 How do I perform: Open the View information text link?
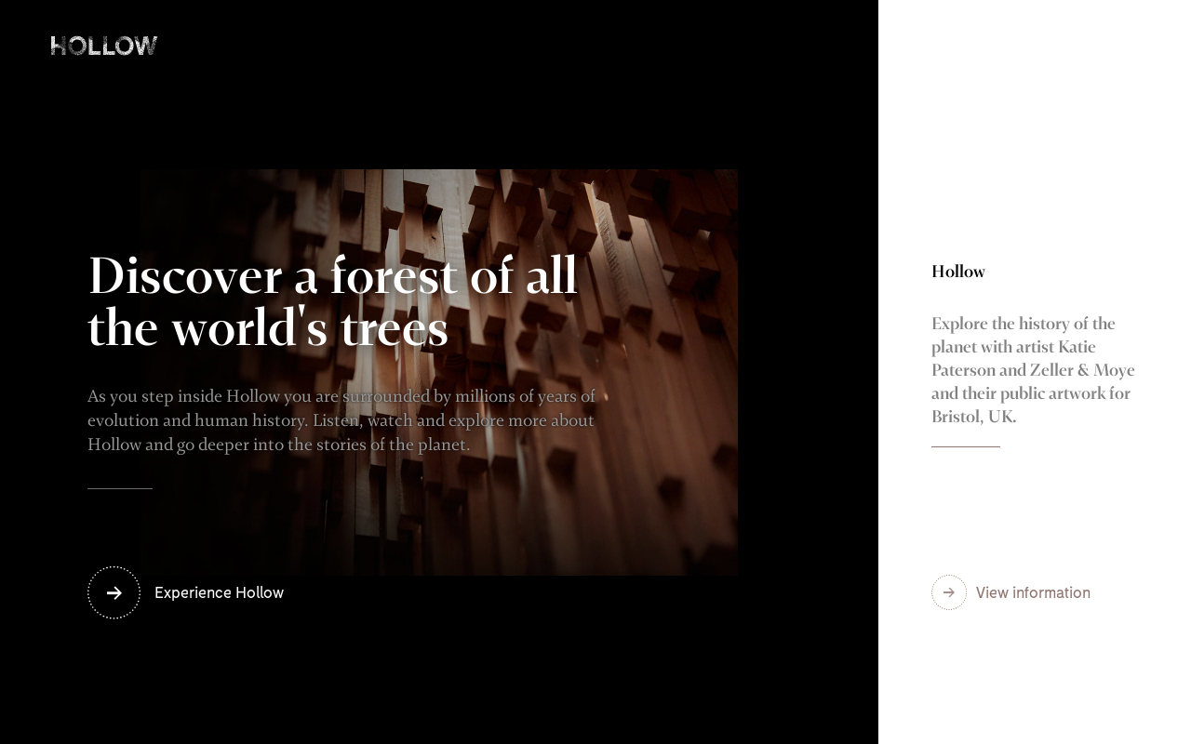(x=1033, y=593)
